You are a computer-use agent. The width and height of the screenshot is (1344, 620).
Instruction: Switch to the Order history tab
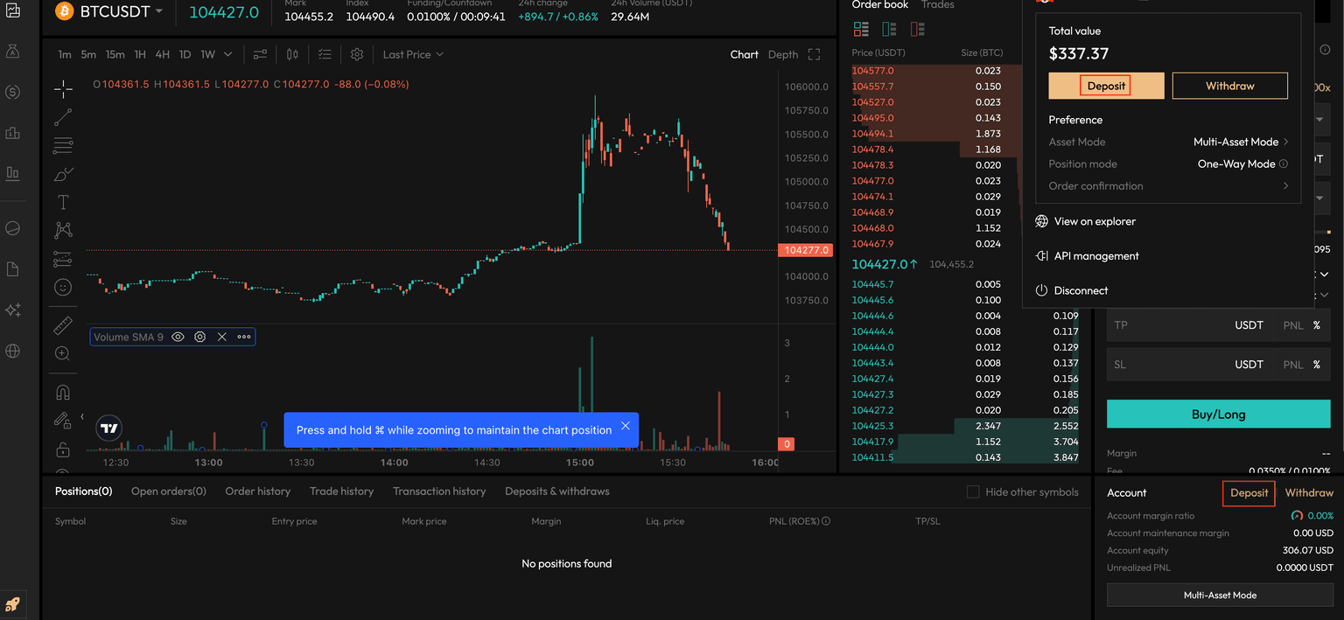point(257,491)
